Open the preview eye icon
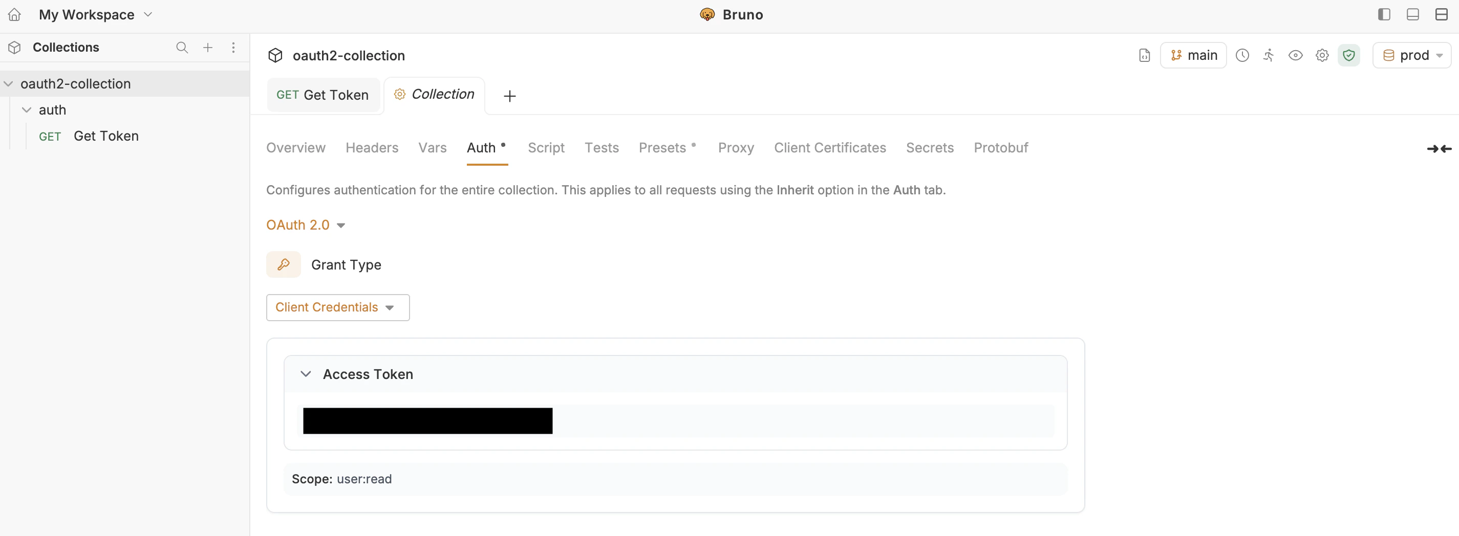Viewport: 1459px width, 536px height. tap(1295, 55)
